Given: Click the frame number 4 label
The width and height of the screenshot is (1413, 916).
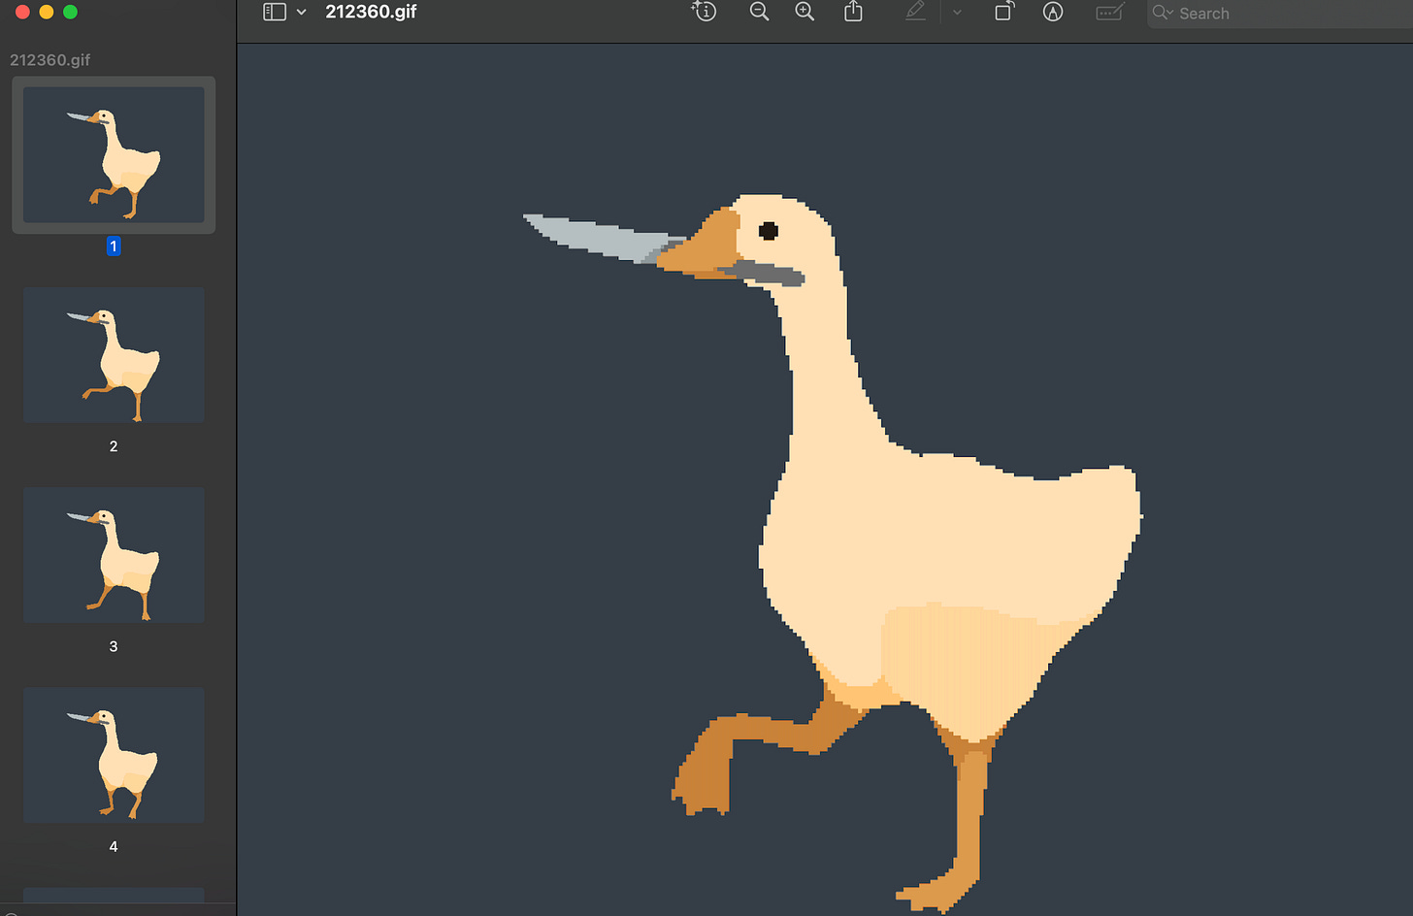Looking at the screenshot, I should (x=114, y=846).
